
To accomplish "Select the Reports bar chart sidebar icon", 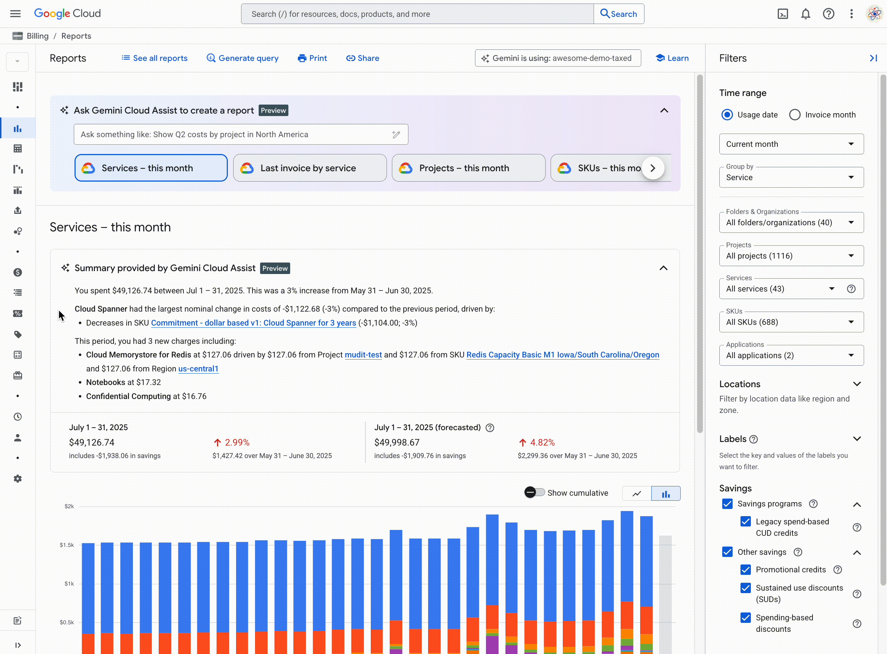I will click(x=18, y=129).
